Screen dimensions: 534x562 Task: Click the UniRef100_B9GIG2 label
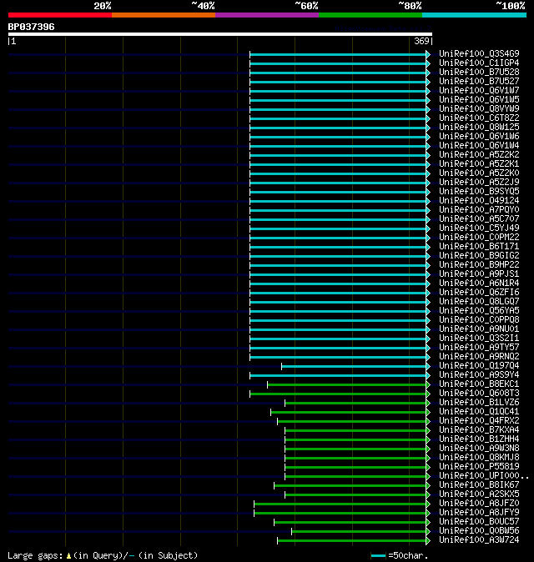pyautogui.click(x=479, y=255)
